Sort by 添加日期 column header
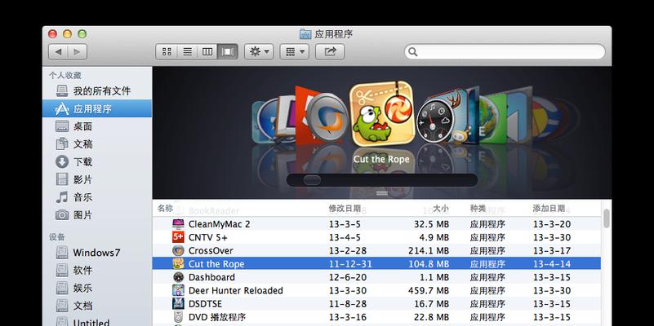Image resolution: width=654 pixels, height=326 pixels. click(x=549, y=209)
